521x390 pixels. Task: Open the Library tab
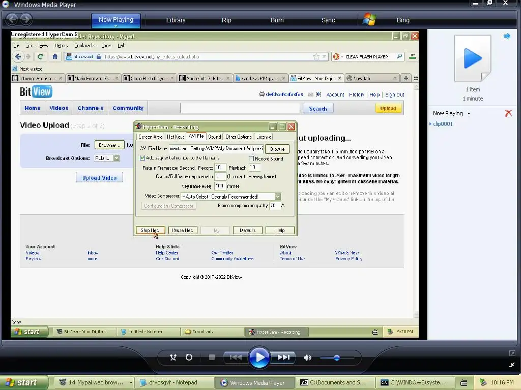176,20
